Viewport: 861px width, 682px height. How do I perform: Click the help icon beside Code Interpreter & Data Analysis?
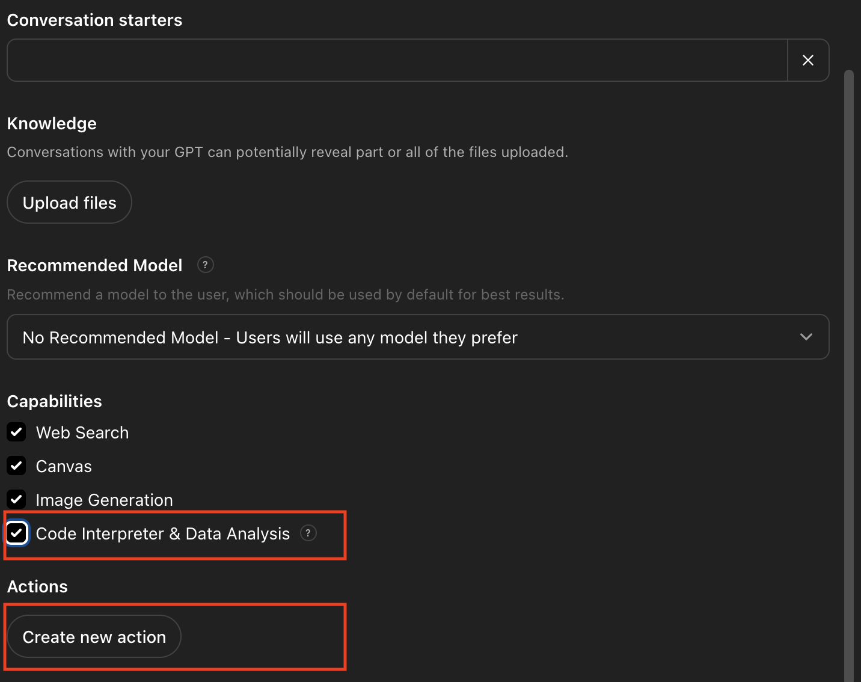[308, 533]
